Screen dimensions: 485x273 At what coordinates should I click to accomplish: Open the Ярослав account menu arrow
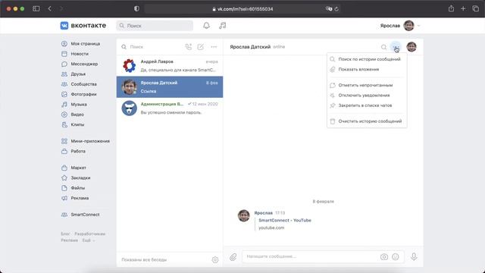[x=419, y=26]
